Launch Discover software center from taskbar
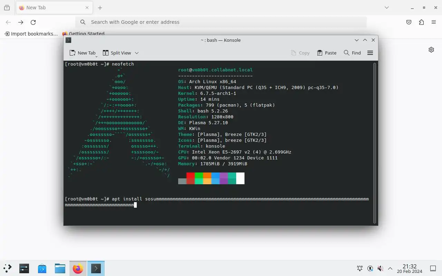The image size is (442, 276). [x=42, y=268]
